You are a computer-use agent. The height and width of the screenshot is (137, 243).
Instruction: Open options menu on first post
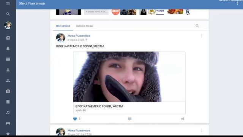(202, 36)
